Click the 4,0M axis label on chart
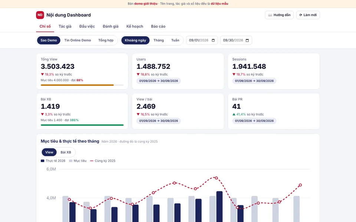Viewport: 356px width, 222px height. click(51, 198)
